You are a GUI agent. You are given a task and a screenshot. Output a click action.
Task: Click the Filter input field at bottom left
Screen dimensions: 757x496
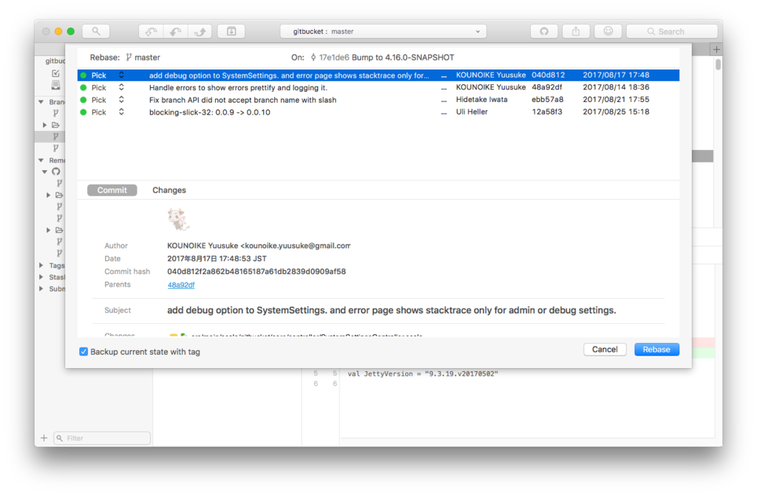click(x=101, y=438)
